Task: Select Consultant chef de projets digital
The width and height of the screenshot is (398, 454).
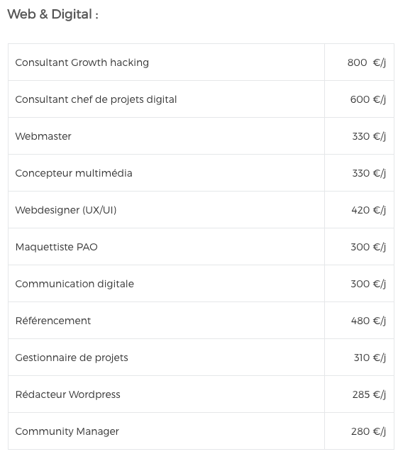Action: coord(96,99)
